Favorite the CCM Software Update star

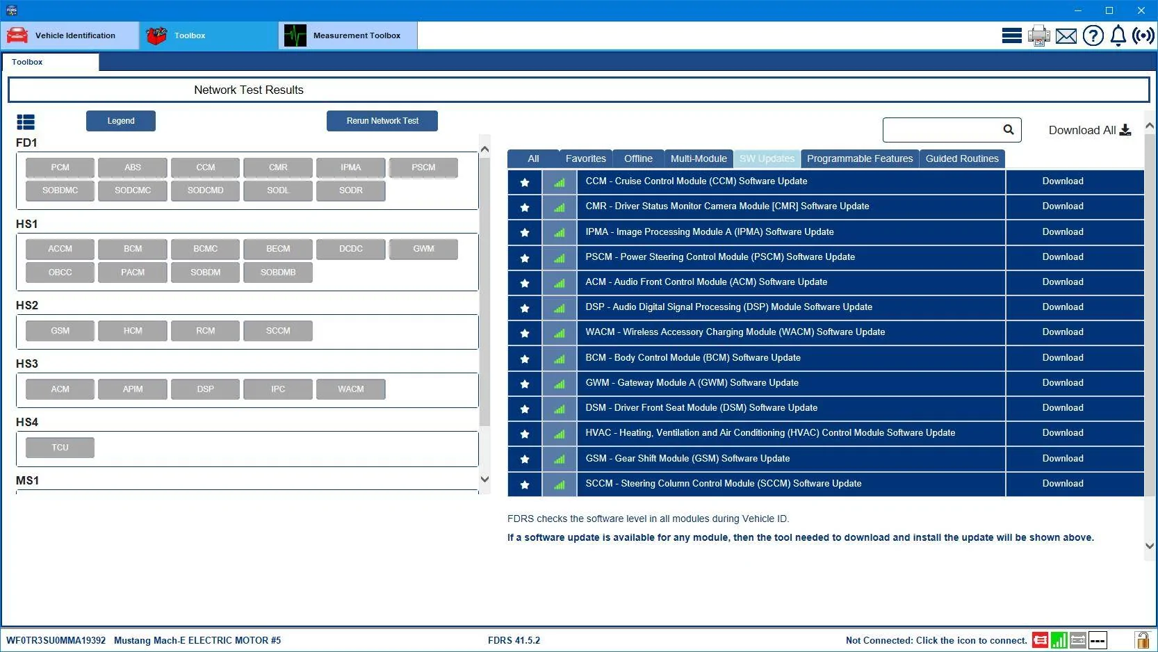525,182
